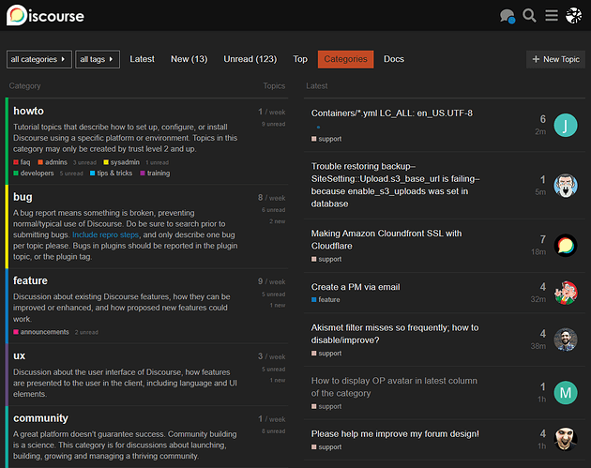Viewport: 591px width, 468px height.
Task: Open the Discourse logo home link
Action: (45, 15)
